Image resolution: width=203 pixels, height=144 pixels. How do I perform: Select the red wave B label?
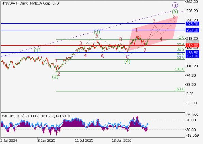click(x=120, y=39)
